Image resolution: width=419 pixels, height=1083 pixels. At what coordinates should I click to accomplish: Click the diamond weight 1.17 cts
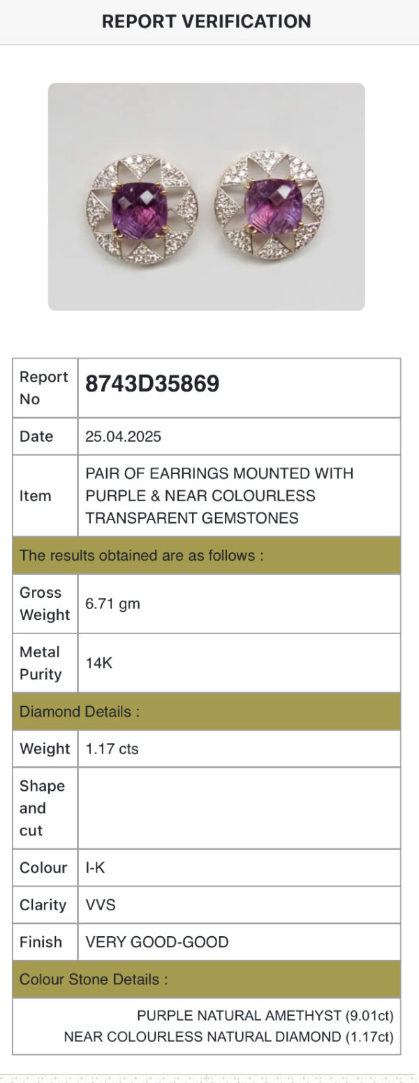tap(112, 749)
